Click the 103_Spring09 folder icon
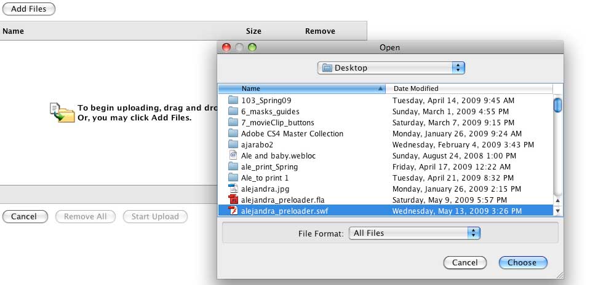 coord(233,100)
